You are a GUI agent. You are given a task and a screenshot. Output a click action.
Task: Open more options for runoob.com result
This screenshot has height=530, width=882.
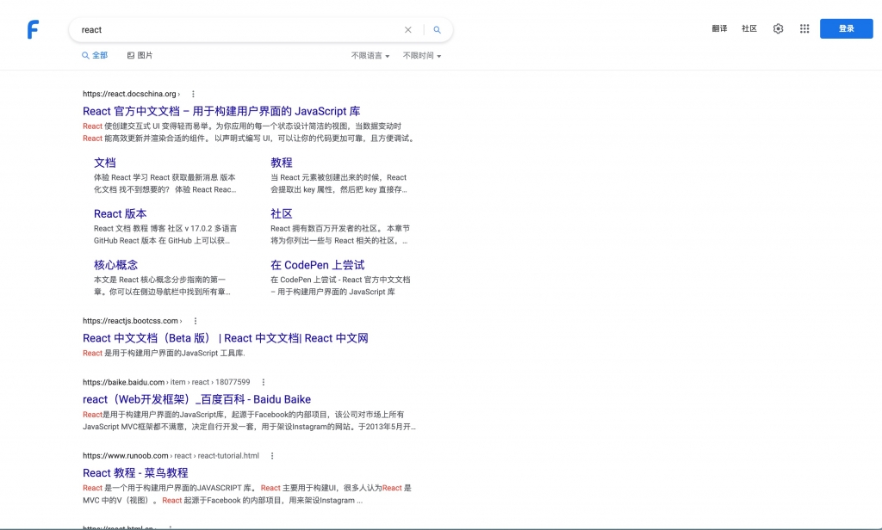[x=272, y=456]
